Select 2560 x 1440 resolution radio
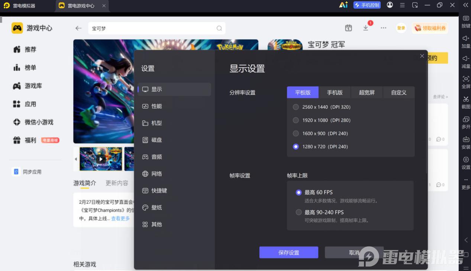The width and height of the screenshot is (471, 271). pyautogui.click(x=296, y=107)
